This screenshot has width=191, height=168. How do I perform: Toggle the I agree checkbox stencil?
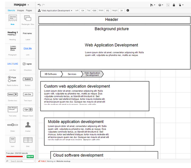(x=24, y=64)
